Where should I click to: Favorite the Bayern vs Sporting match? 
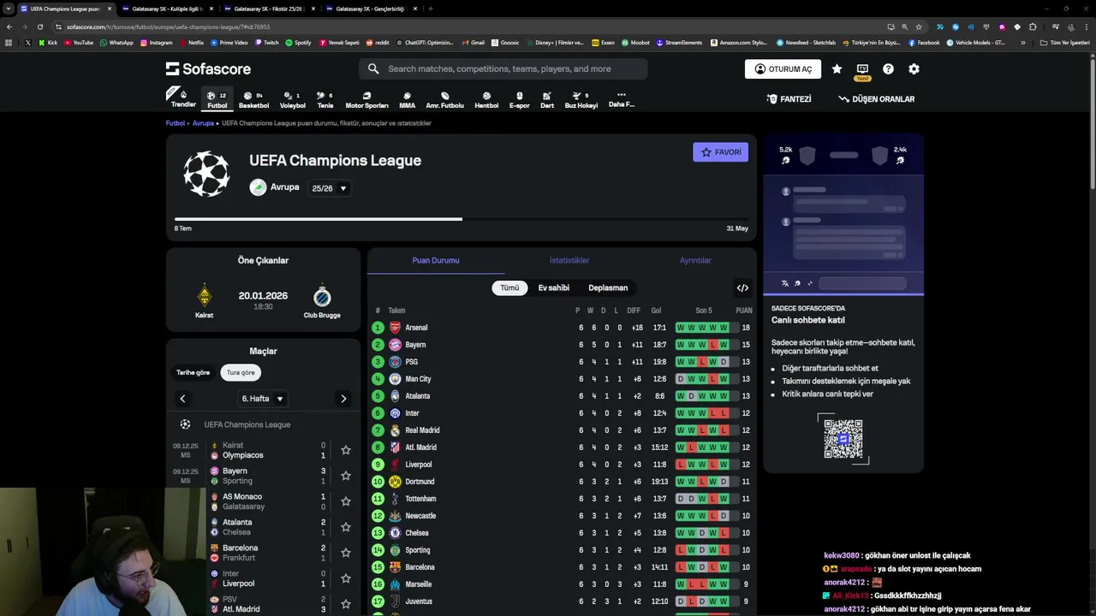pyautogui.click(x=346, y=476)
